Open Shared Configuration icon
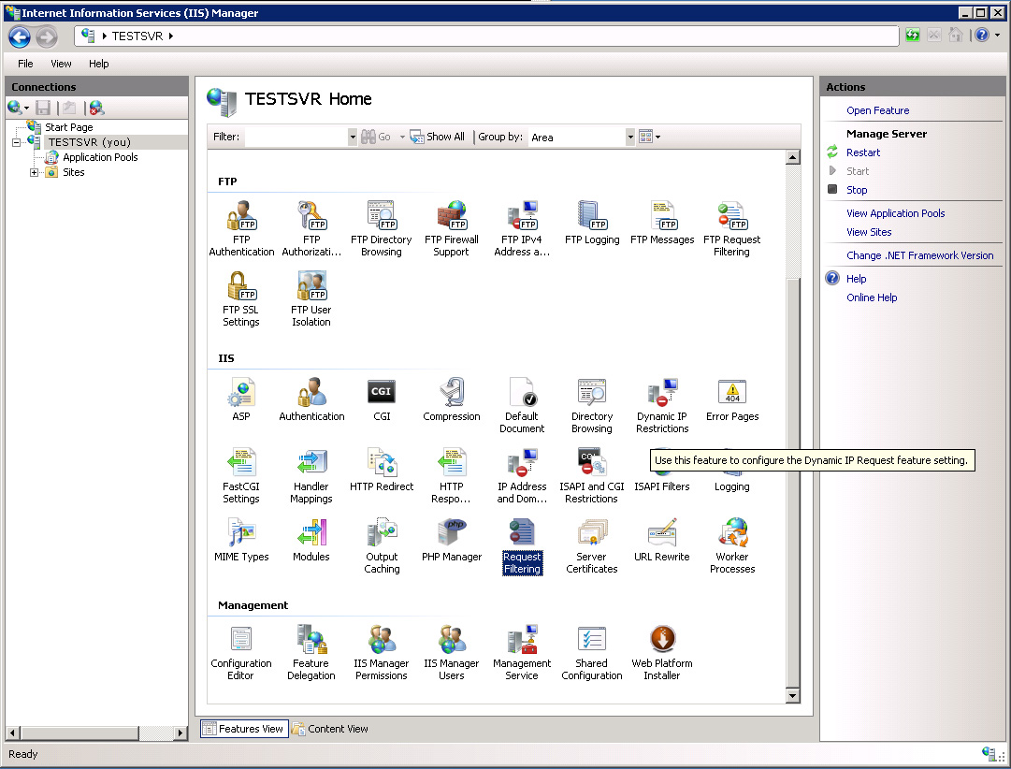The image size is (1011, 769). tap(592, 652)
